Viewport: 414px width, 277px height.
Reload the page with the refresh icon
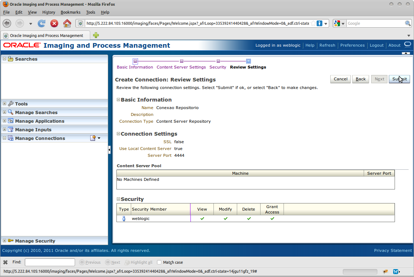(41, 23)
